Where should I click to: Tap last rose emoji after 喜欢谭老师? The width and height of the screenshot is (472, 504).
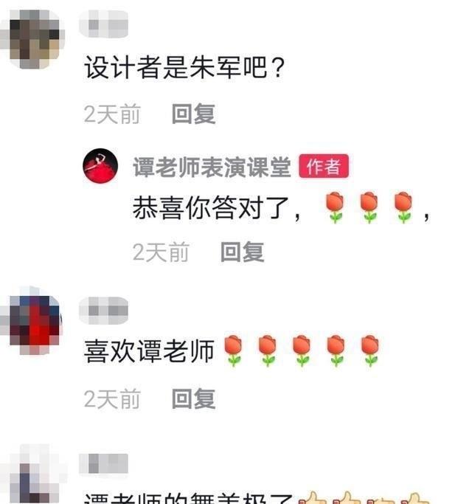pos(370,351)
